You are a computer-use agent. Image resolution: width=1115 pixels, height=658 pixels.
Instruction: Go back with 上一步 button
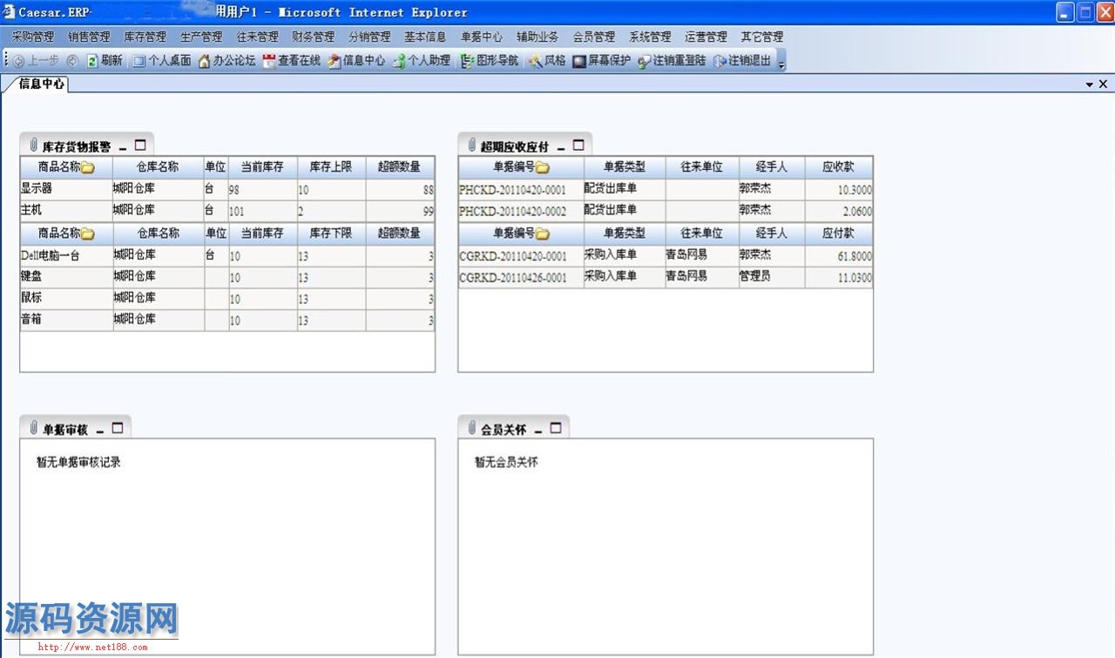[x=36, y=61]
